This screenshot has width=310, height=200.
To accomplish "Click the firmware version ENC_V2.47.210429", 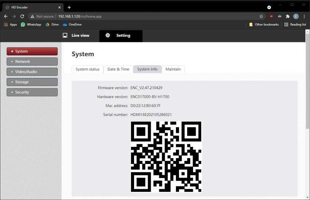I will [146, 88].
